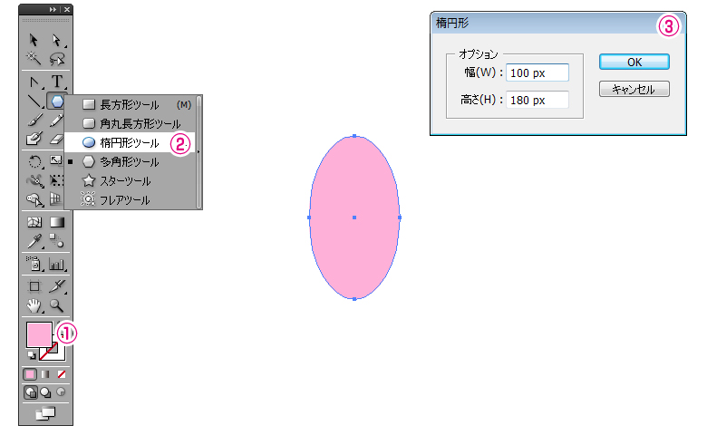Click the ellipse's right anchor point

(x=400, y=217)
